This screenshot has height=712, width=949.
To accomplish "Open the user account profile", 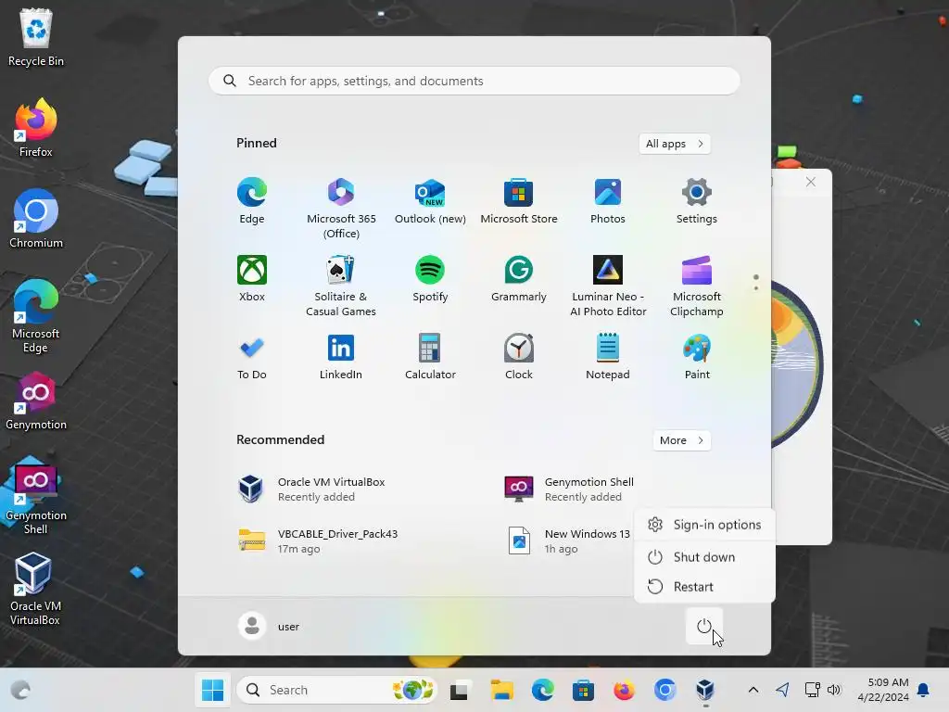I will click(x=270, y=626).
